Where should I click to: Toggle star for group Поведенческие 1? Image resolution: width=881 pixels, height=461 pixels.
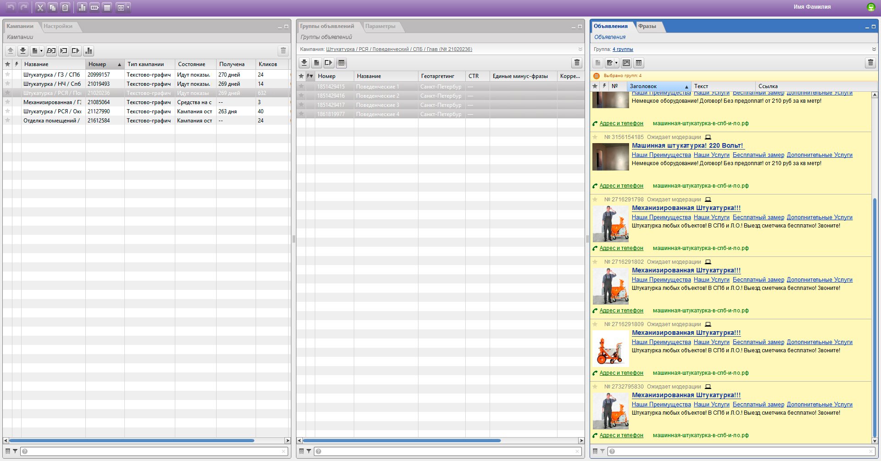click(301, 86)
